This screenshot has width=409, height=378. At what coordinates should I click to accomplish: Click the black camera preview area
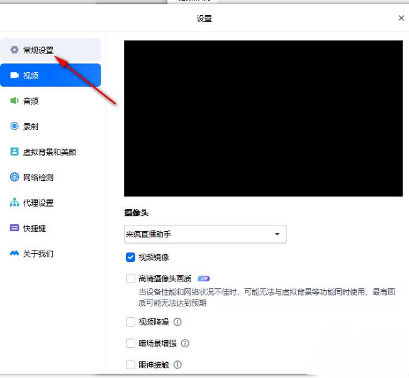click(263, 119)
